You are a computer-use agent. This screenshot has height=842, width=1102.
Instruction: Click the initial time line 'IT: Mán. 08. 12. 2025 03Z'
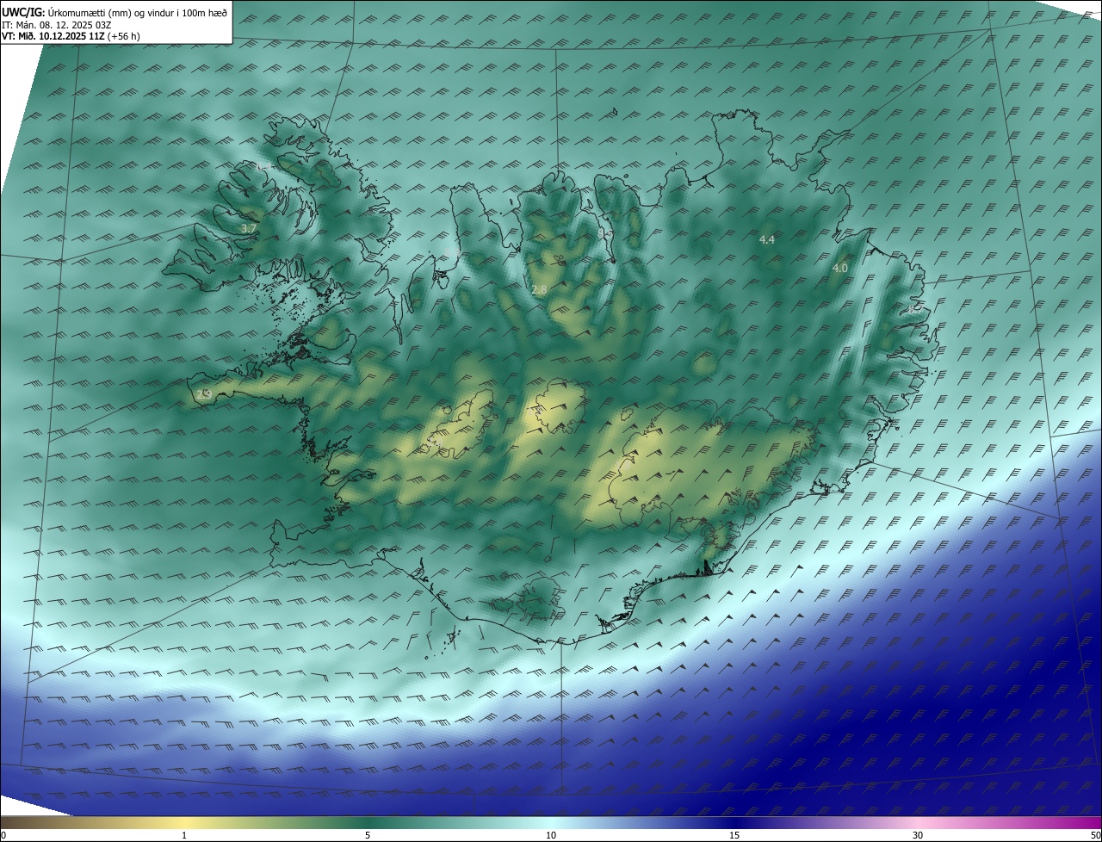pos(58,24)
